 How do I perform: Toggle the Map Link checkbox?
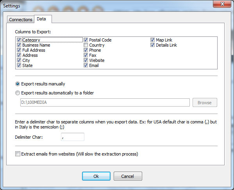pyautogui.click(x=152, y=40)
